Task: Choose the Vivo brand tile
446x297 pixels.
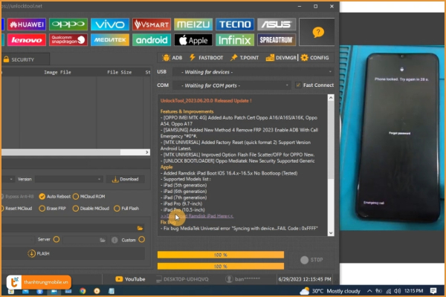Action: click(109, 24)
